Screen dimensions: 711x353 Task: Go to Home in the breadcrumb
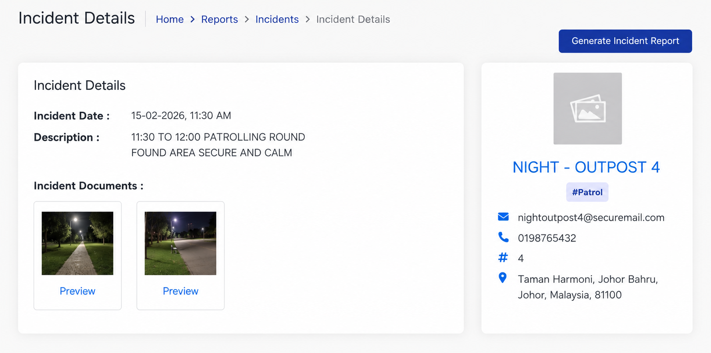[170, 19]
